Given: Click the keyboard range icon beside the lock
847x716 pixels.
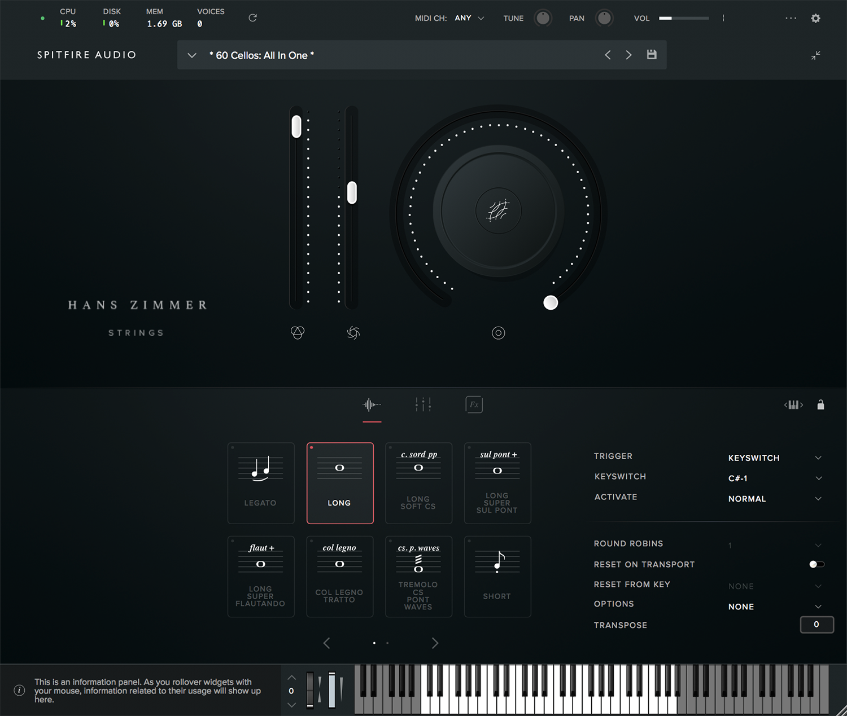Looking at the screenshot, I should click(x=793, y=405).
